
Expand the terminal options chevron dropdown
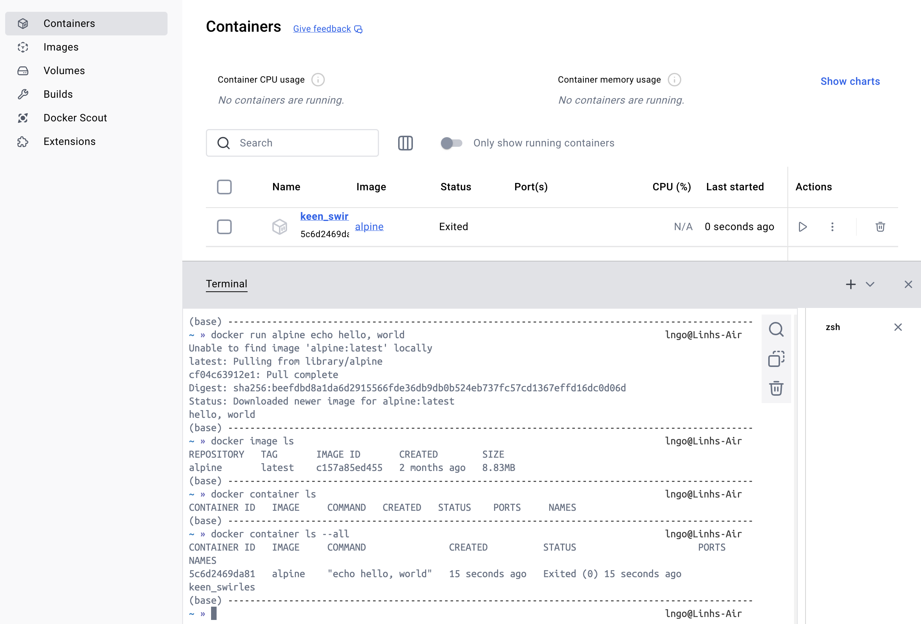pos(870,284)
